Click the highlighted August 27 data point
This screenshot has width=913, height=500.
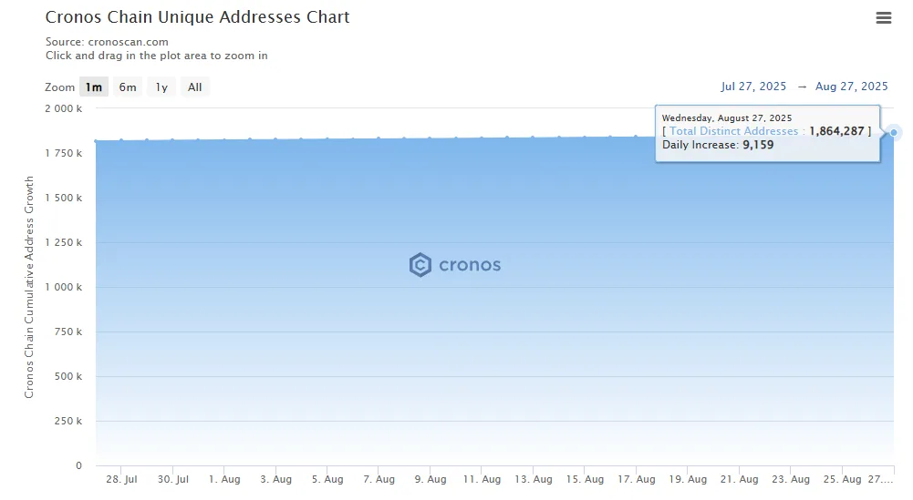(894, 133)
